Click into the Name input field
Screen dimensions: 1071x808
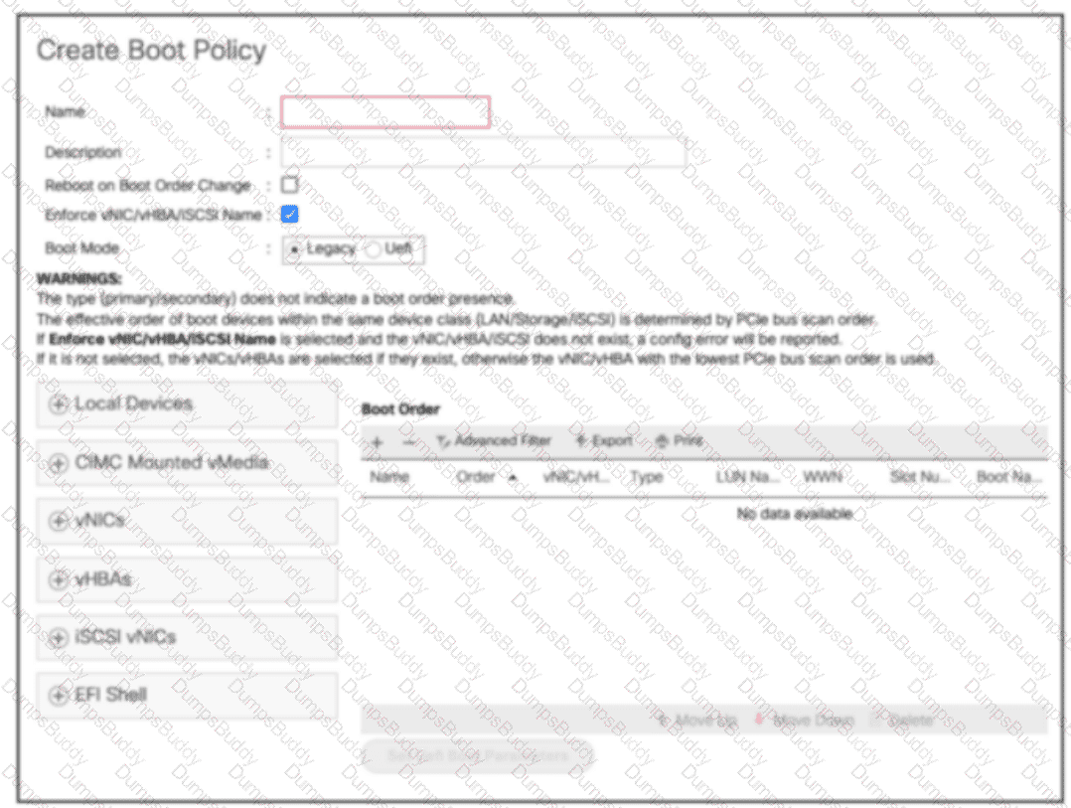[385, 112]
